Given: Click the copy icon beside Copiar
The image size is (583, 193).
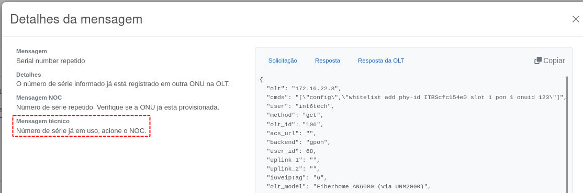Looking at the screenshot, I should point(537,61).
